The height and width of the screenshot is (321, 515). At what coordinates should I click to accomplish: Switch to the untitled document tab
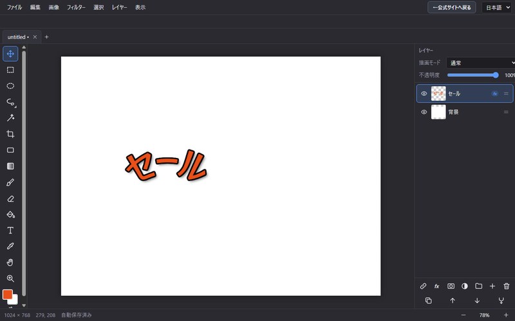(x=17, y=37)
